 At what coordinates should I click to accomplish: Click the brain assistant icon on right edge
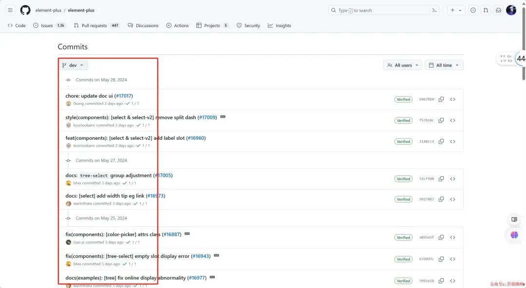point(514,235)
